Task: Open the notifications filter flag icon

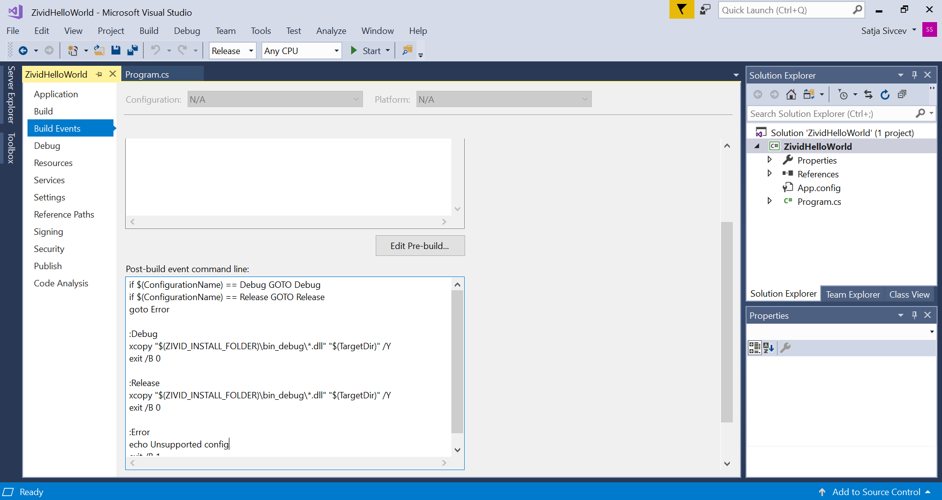Action: [682, 9]
